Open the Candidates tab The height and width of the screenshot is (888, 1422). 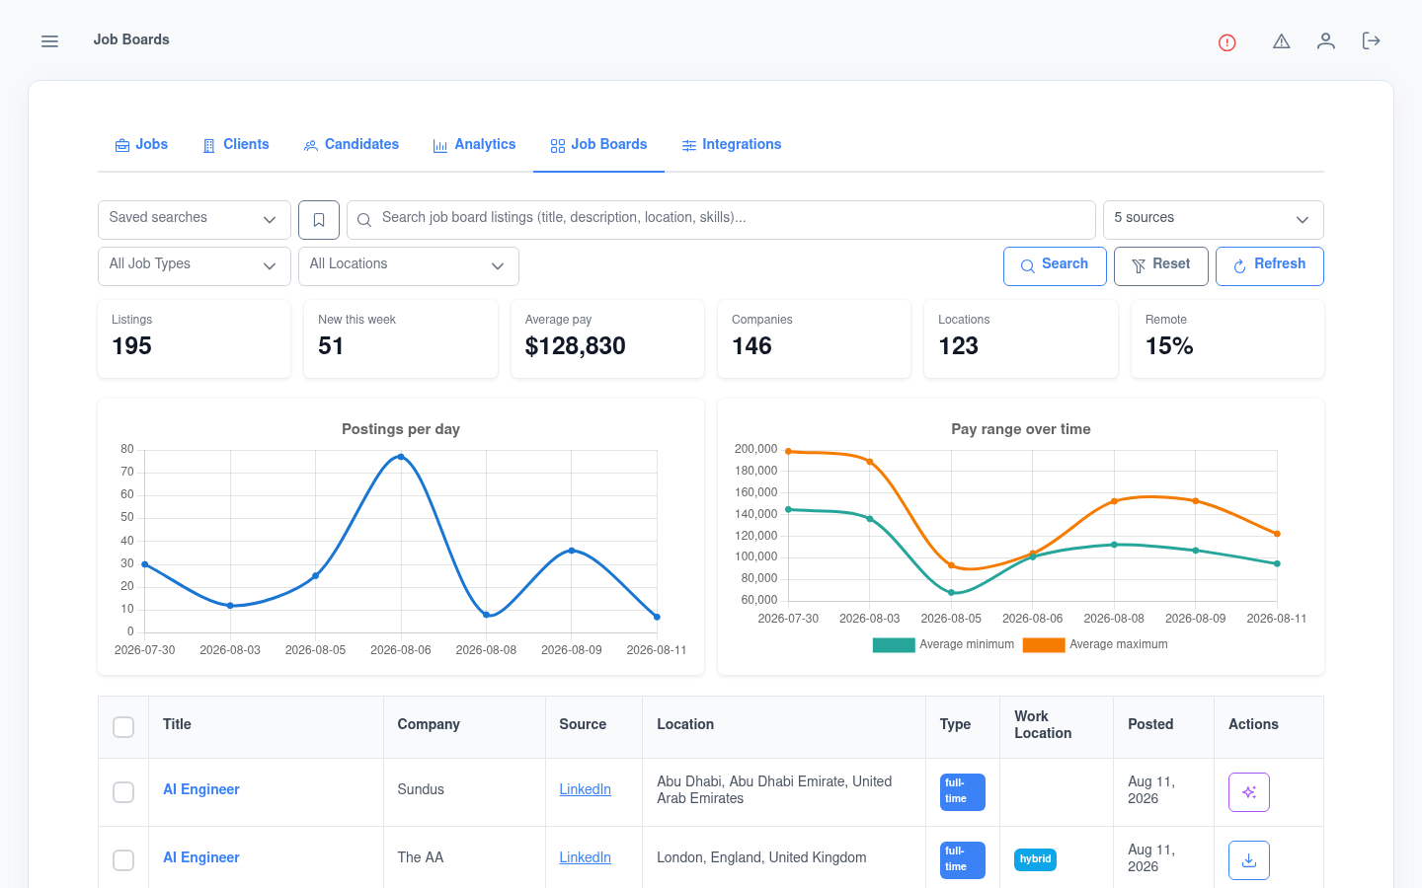tap(352, 145)
